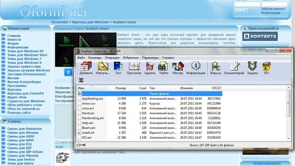
Task: Open the Команды menu
Action: point(95,58)
